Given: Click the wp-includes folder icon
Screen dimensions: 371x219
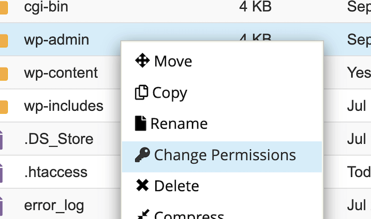Looking at the screenshot, I should click(4, 107).
